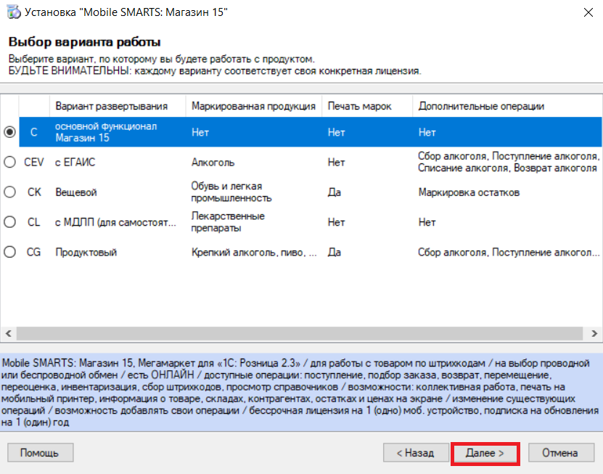Click the CL code label
This screenshot has width=603, height=474.
[34, 222]
